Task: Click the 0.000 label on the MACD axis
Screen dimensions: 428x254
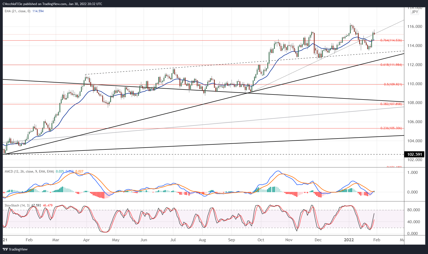Action: (x=412, y=192)
